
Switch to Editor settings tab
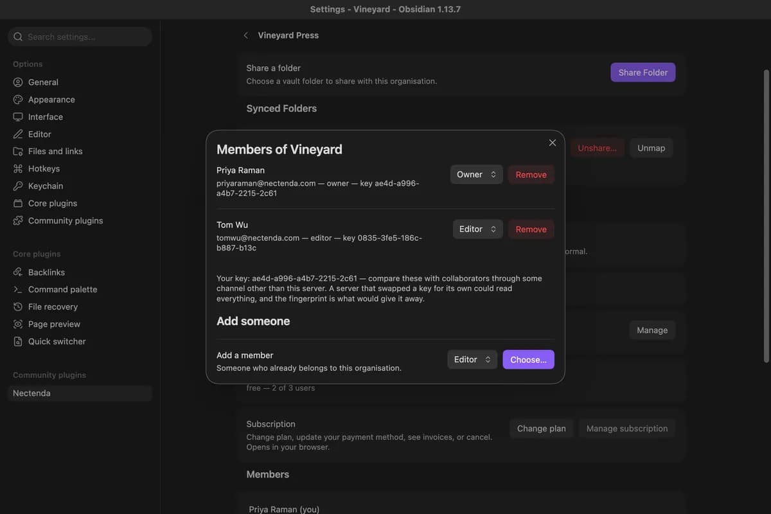(80, 134)
